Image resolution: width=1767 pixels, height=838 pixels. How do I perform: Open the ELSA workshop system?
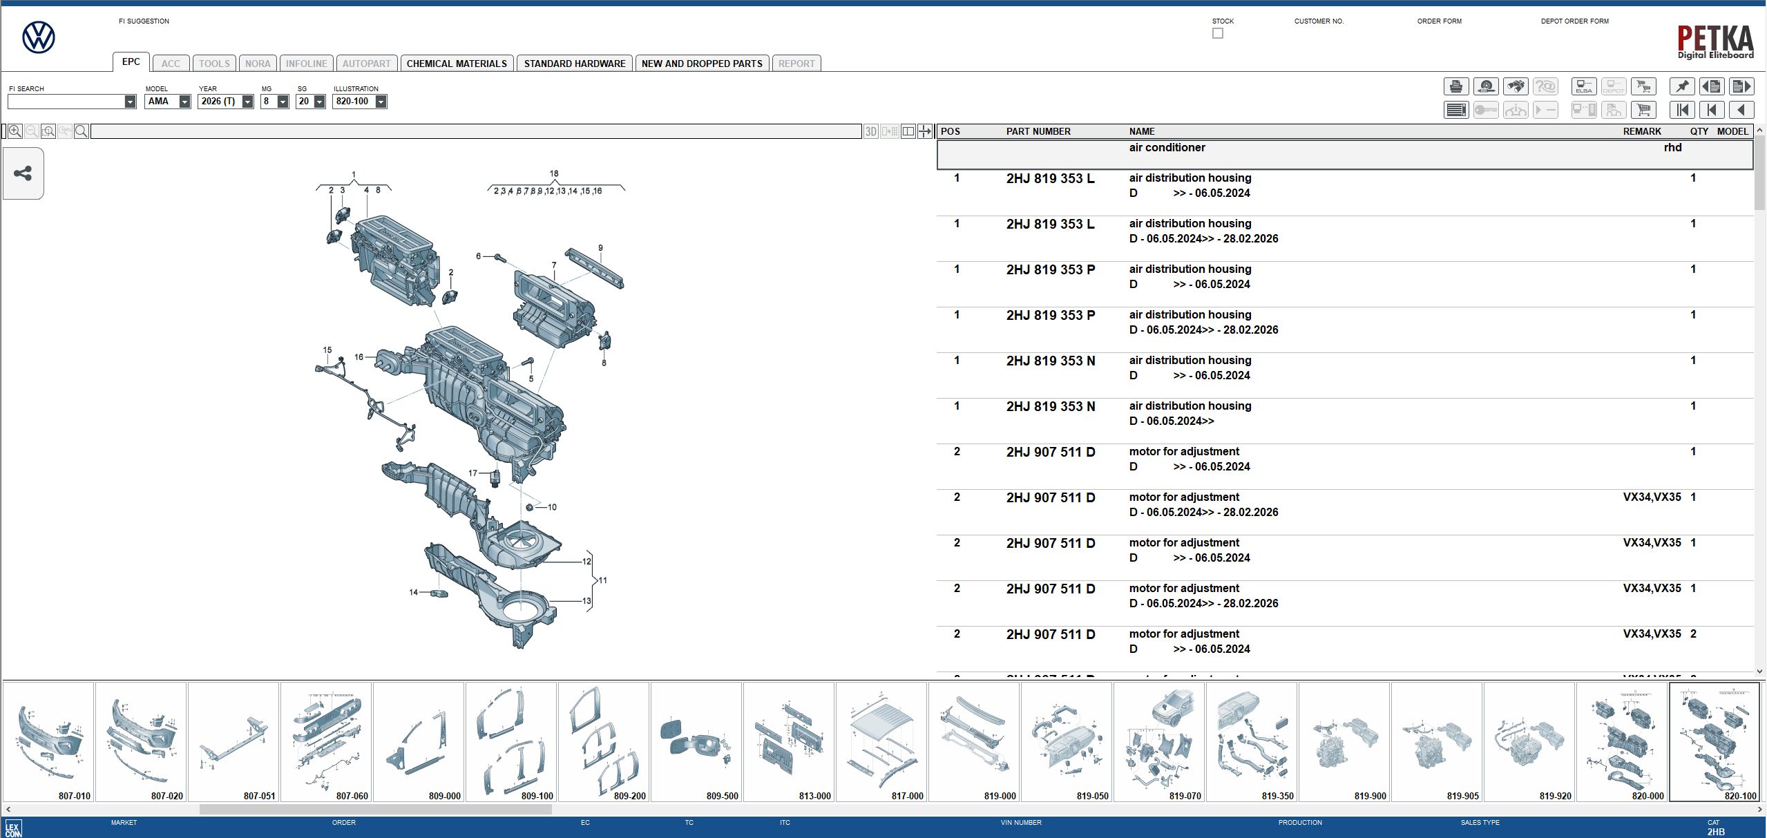1584,86
